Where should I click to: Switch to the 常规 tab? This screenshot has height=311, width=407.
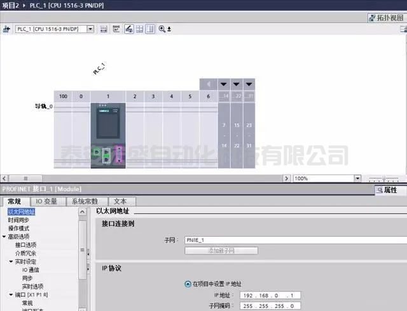[x=15, y=201]
